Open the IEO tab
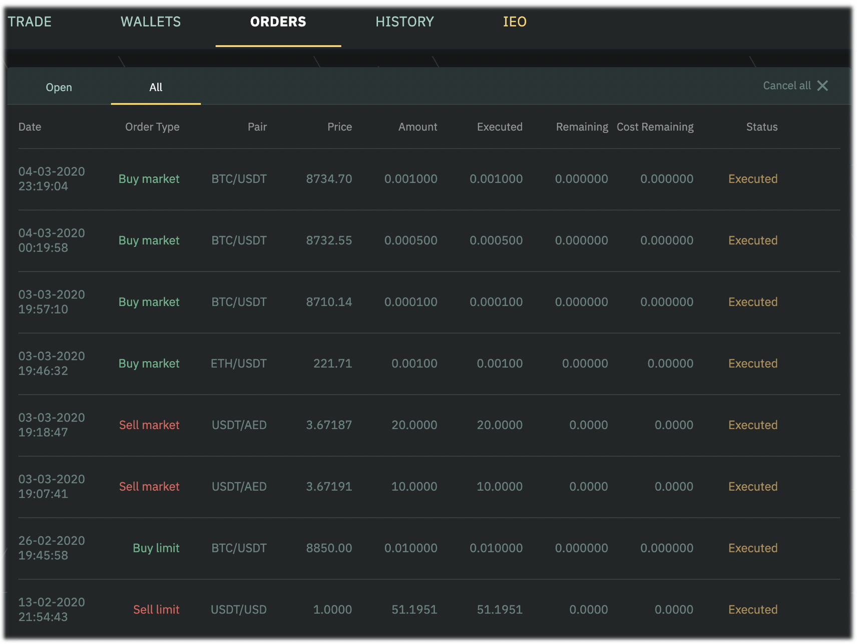This screenshot has width=857, height=644. pos(515,22)
